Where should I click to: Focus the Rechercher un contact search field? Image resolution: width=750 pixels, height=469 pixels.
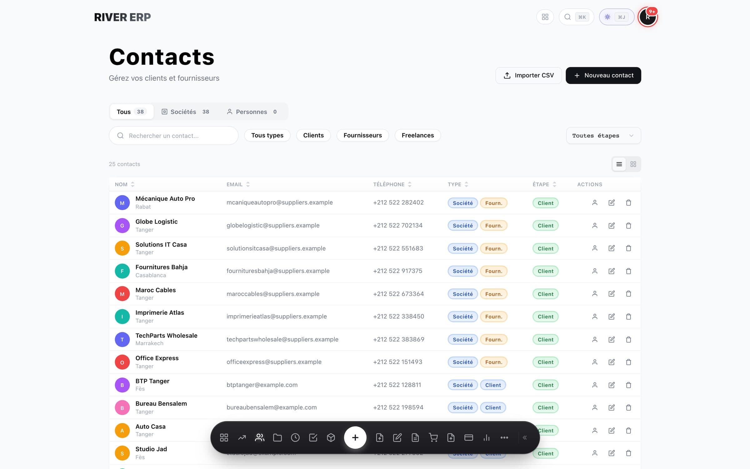(173, 136)
